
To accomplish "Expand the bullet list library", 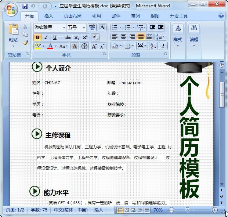I will pos(120,27).
